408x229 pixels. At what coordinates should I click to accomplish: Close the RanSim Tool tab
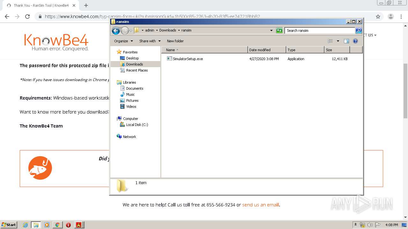pos(74,5)
